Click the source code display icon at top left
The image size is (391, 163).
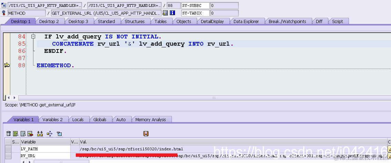pyautogui.click(x=4, y=5)
